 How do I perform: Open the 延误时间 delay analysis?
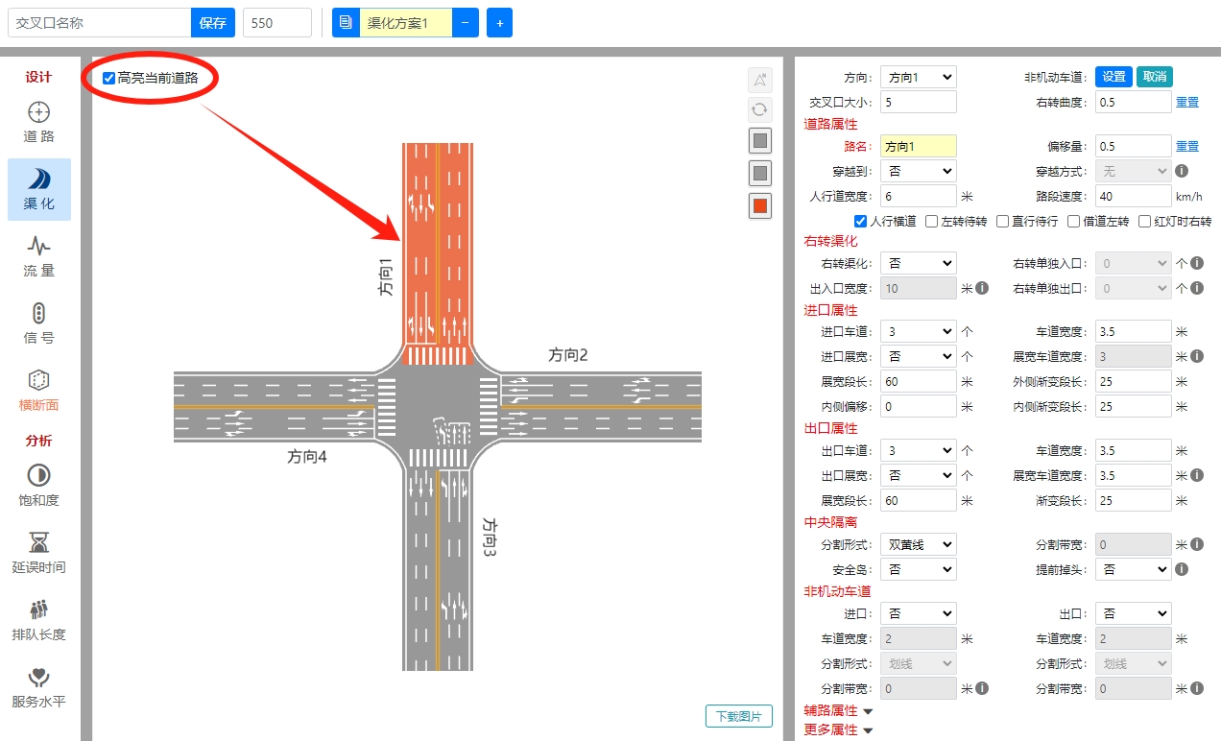(x=38, y=553)
